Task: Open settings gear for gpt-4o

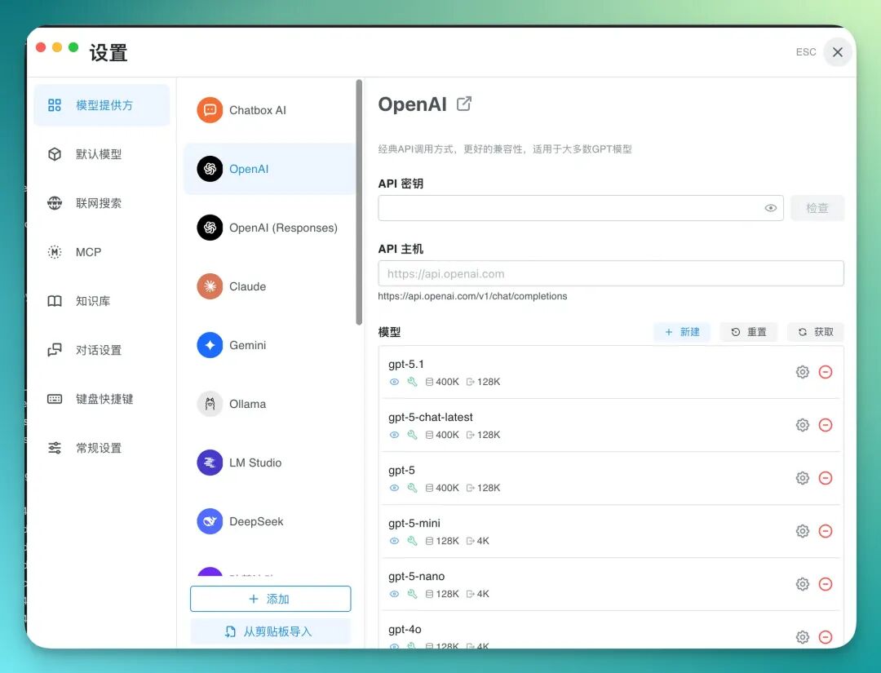Action: [x=803, y=637]
